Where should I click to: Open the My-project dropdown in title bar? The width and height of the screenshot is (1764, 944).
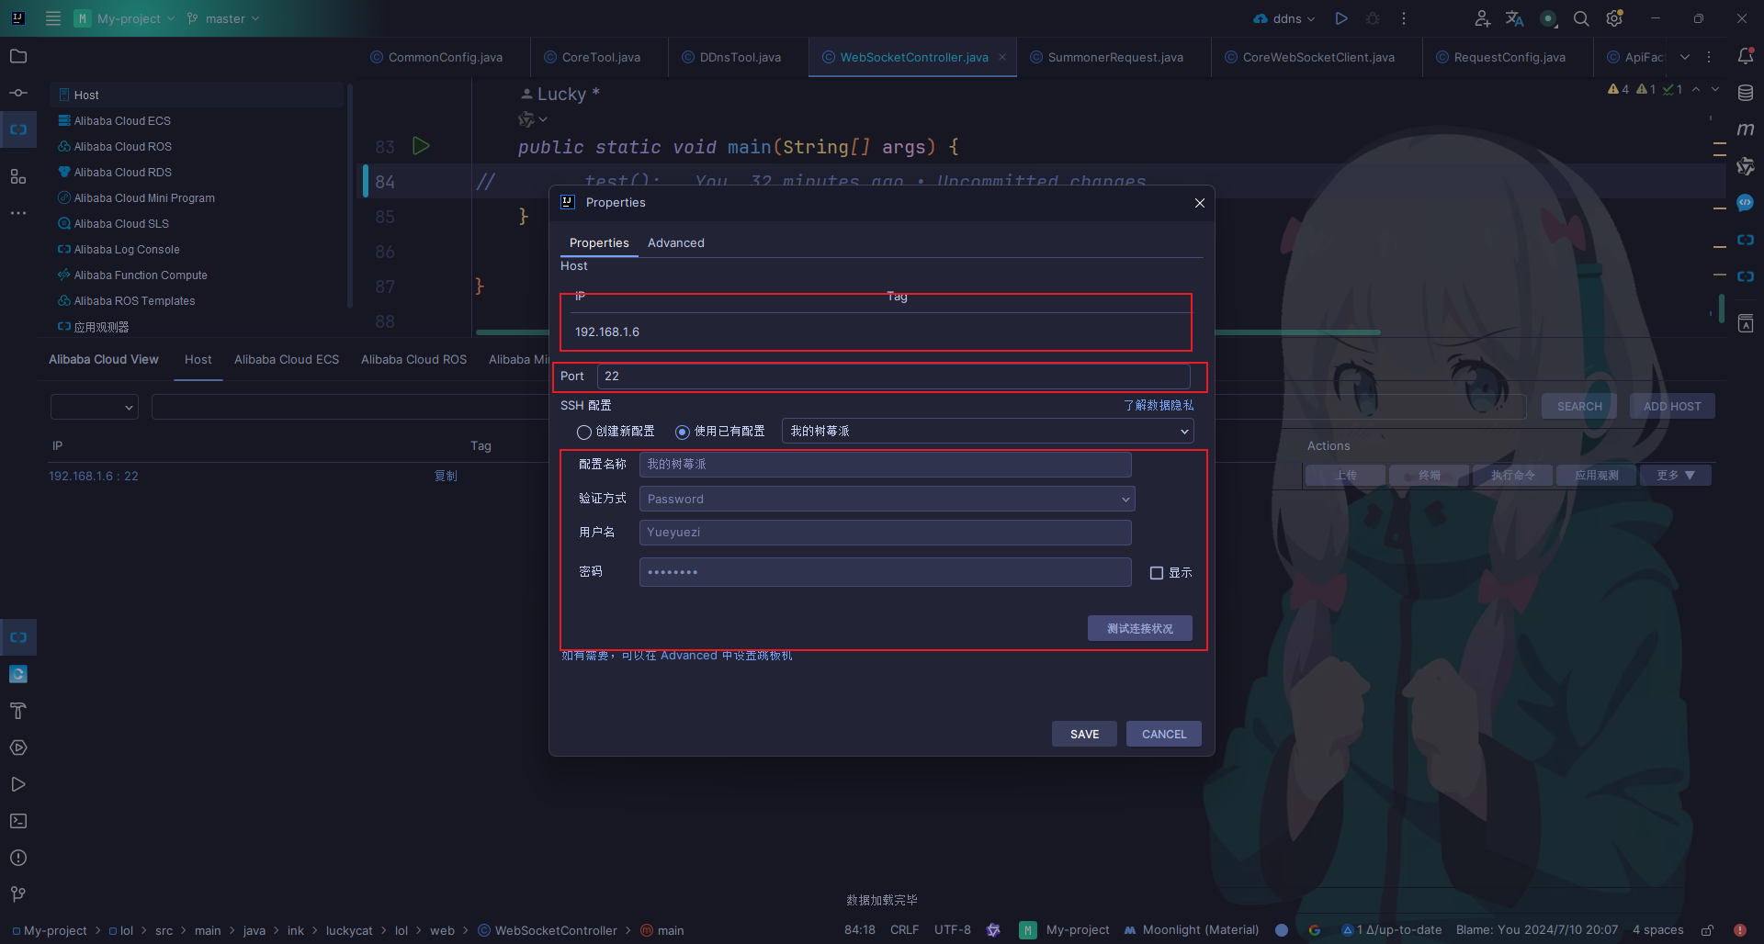coord(125,18)
